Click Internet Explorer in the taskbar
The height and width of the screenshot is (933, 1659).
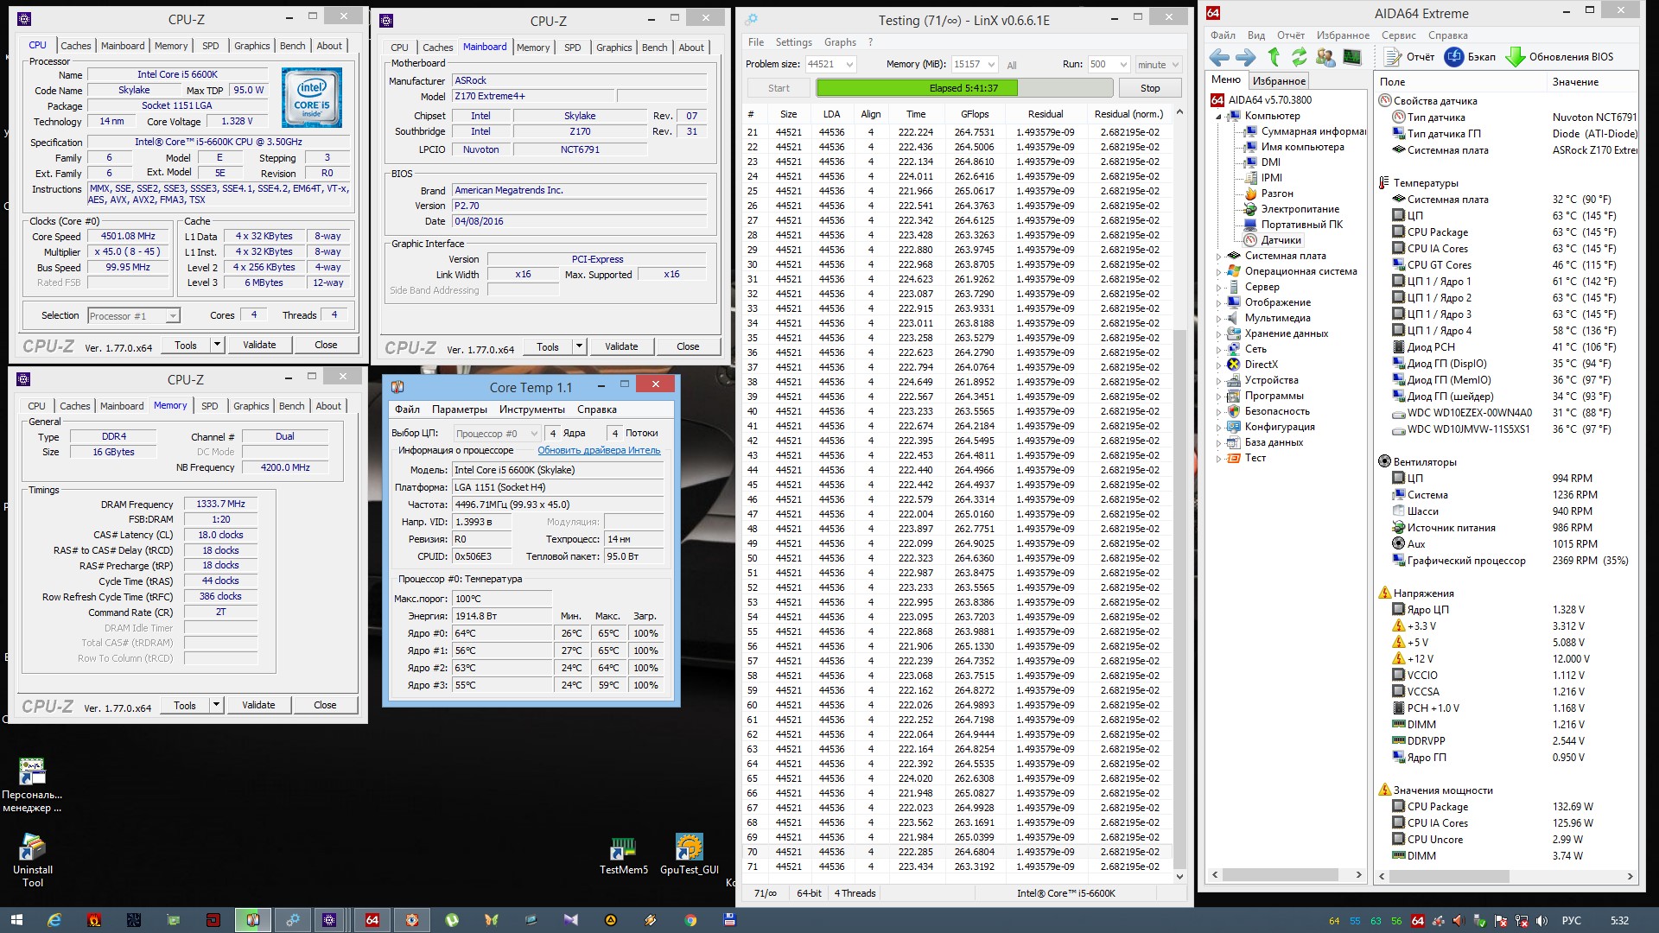click(x=54, y=920)
